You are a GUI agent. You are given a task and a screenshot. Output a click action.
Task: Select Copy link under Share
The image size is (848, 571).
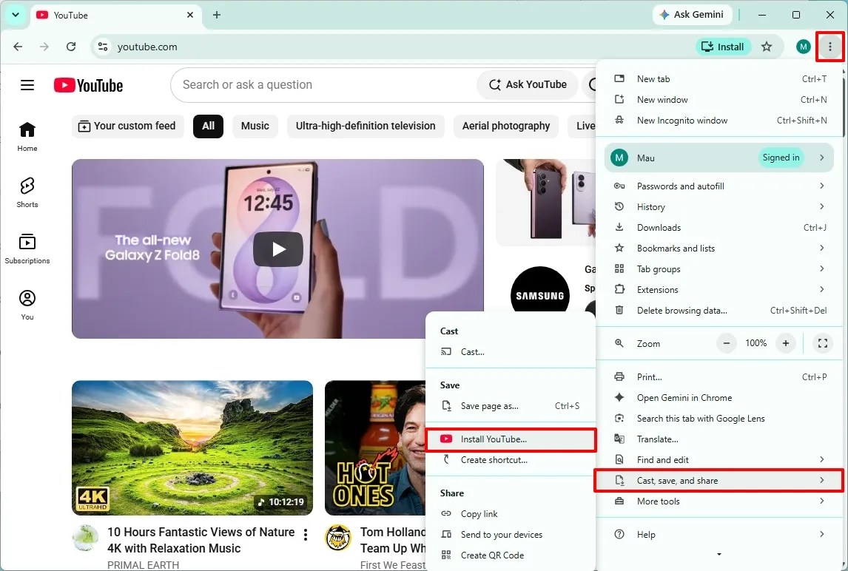pos(511,514)
